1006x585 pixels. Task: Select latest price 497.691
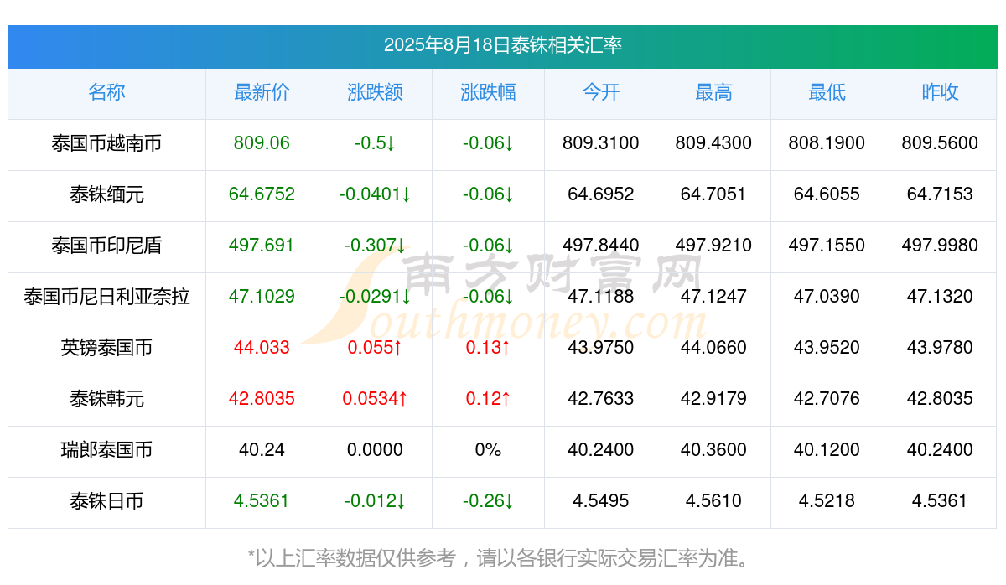pyautogui.click(x=262, y=246)
